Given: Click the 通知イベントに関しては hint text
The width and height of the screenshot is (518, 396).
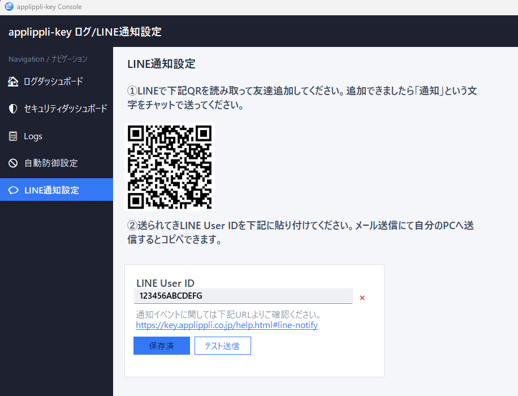Looking at the screenshot, I should (228, 315).
